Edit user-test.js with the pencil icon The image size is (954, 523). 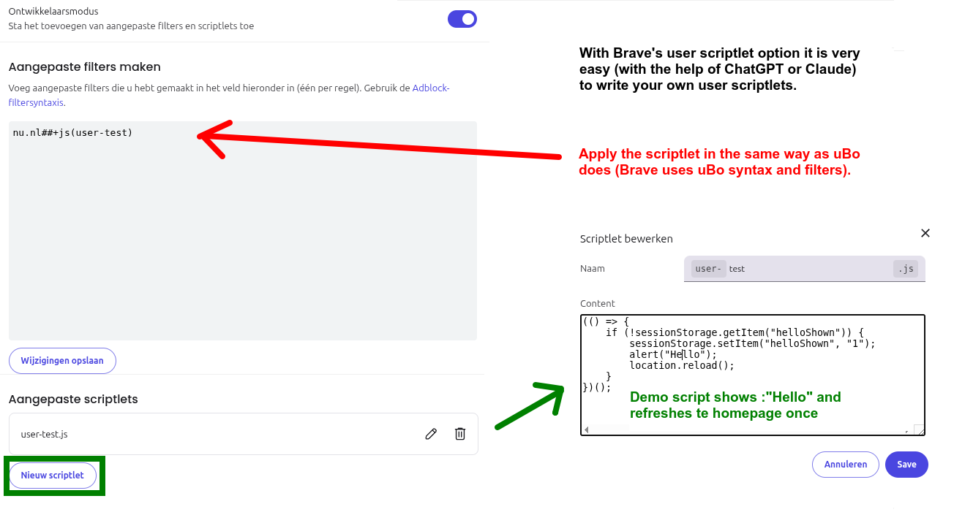pyautogui.click(x=431, y=434)
